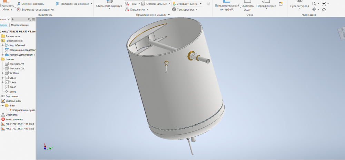Click the Текстуры вкл. textures icon
Viewport: 345px width, 160px height.
tap(174, 9)
